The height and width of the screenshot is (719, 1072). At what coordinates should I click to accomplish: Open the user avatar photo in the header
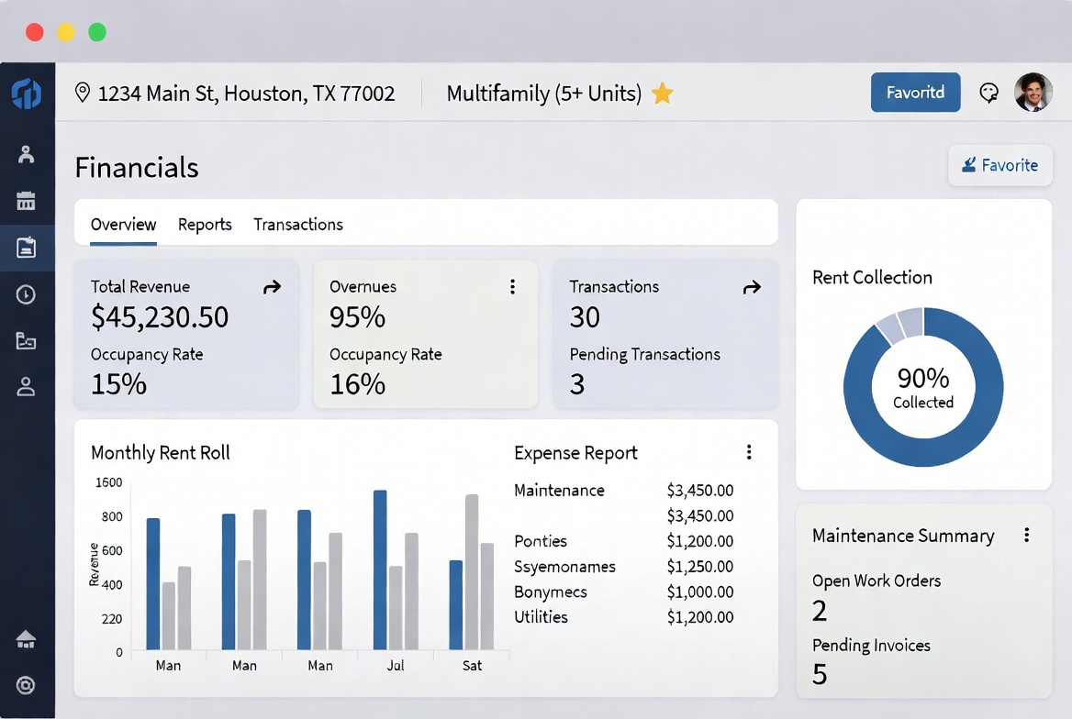(1033, 93)
